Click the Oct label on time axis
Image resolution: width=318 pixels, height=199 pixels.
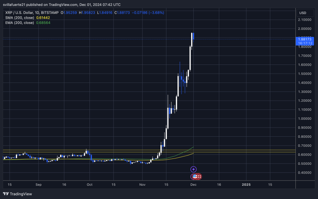[x=89, y=184]
